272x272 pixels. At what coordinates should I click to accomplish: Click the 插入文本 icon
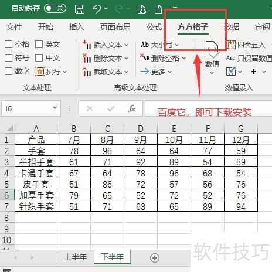(87, 45)
